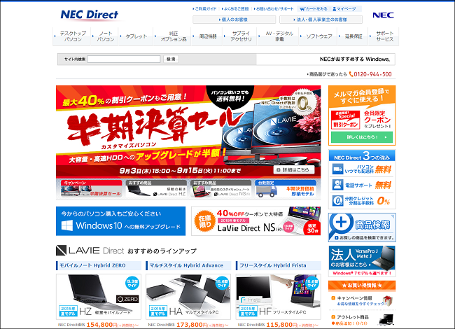The height and width of the screenshot is (329, 455).
Task: Click the 115,800円 price text
Action: coord(282,325)
